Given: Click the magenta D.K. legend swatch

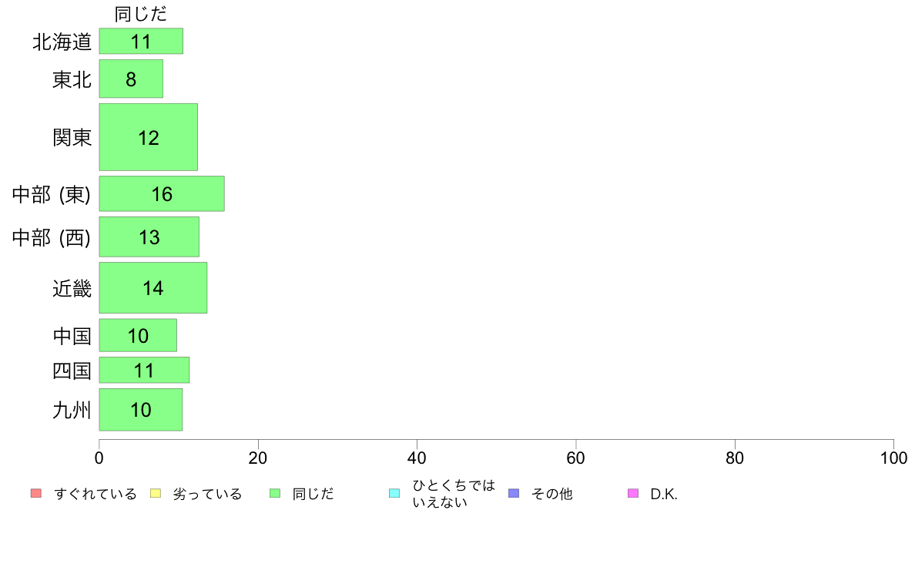Looking at the screenshot, I should (x=633, y=493).
